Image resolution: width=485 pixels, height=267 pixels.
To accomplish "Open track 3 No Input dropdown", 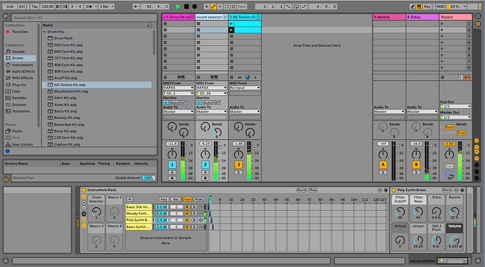I will [x=245, y=88].
